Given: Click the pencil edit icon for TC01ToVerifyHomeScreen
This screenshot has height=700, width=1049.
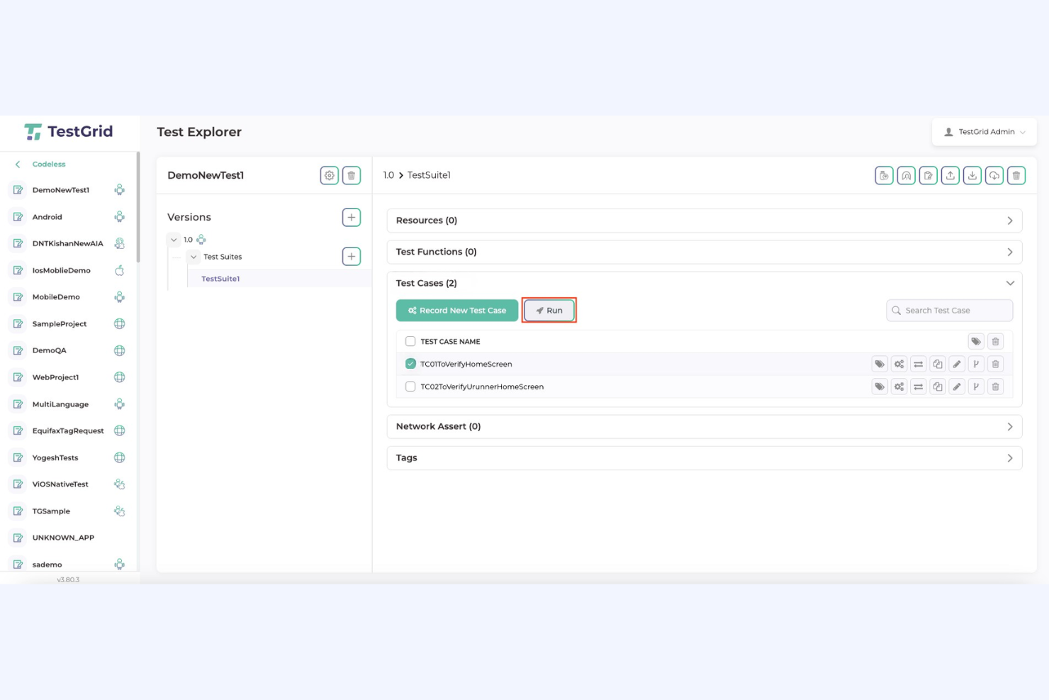Looking at the screenshot, I should [956, 363].
